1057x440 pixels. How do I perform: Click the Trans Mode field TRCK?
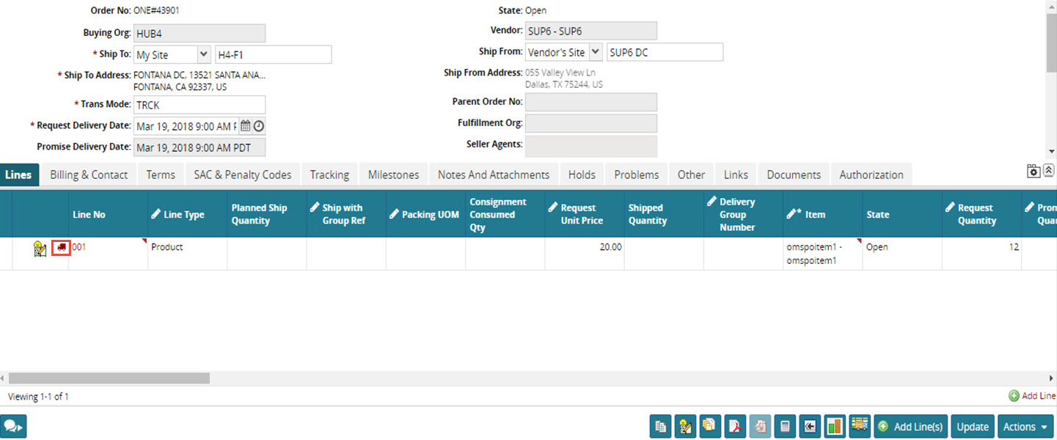200,105
